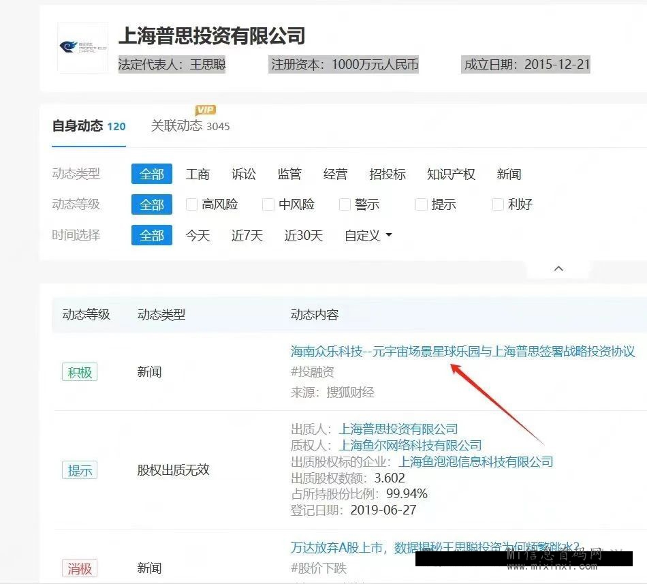Click the 积极 level tag
Screen dimensions: 647x584
point(80,373)
